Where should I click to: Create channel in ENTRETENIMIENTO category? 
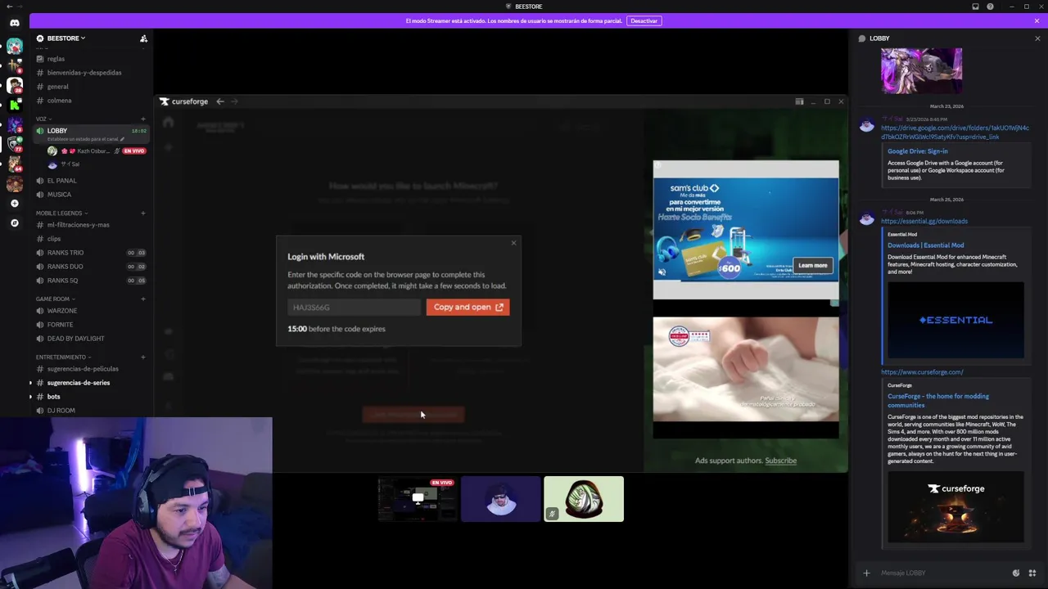pos(143,357)
